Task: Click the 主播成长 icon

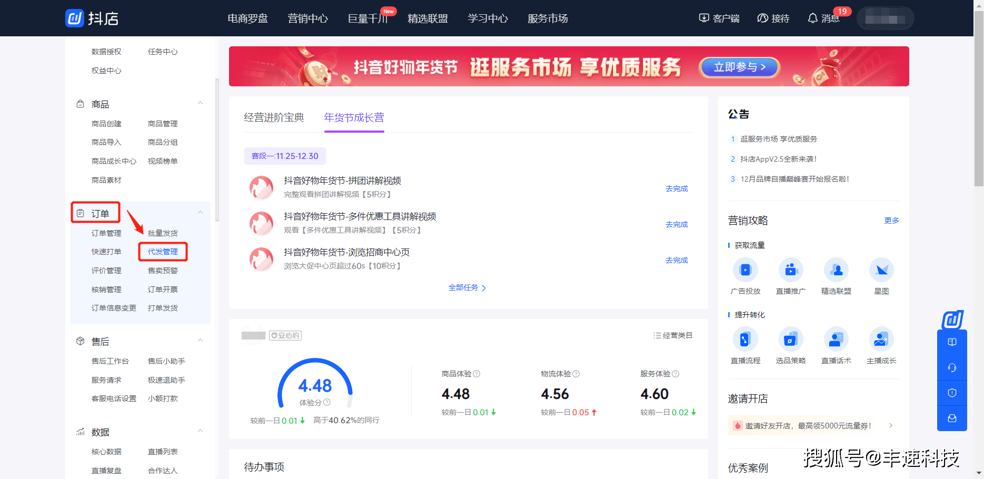Action: coord(881,340)
